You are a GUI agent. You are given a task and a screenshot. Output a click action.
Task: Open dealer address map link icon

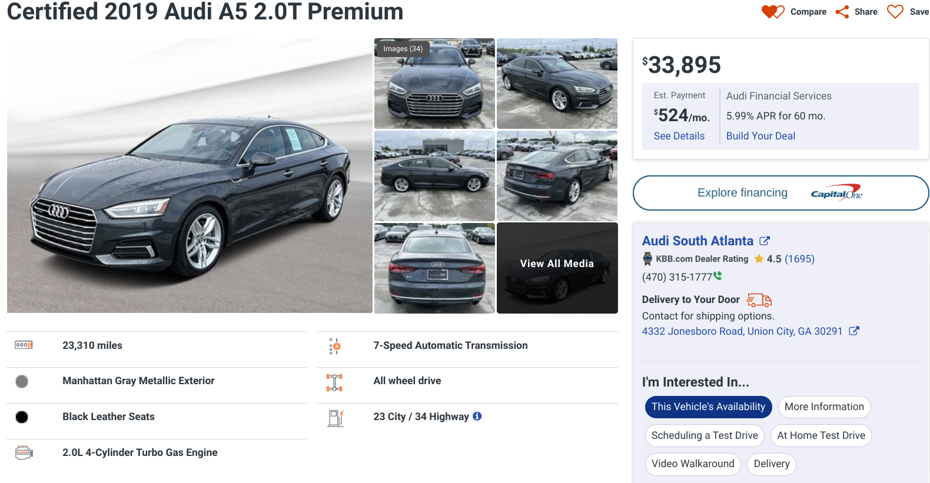coord(854,331)
